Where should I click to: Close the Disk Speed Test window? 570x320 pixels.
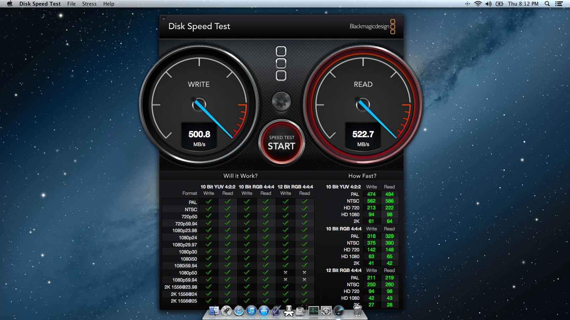pyautogui.click(x=164, y=19)
